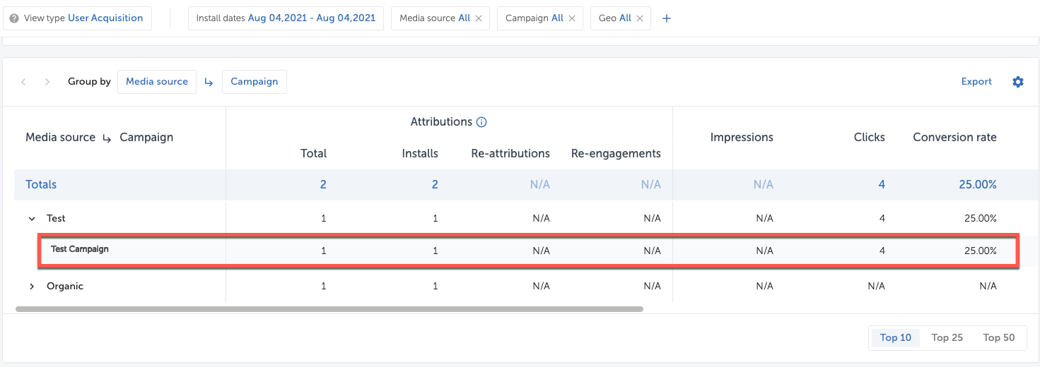Open the View type User Acquisition dropdown
Image resolution: width=1040 pixels, height=367 pixels.
tap(77, 18)
